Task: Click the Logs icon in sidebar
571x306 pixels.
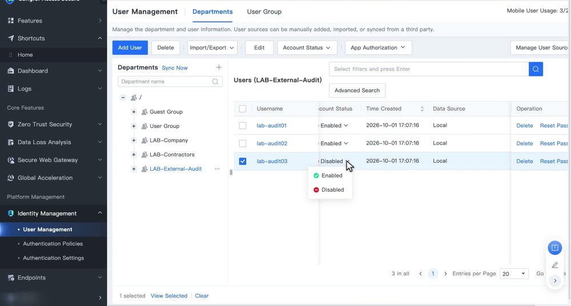Action: click(10, 88)
